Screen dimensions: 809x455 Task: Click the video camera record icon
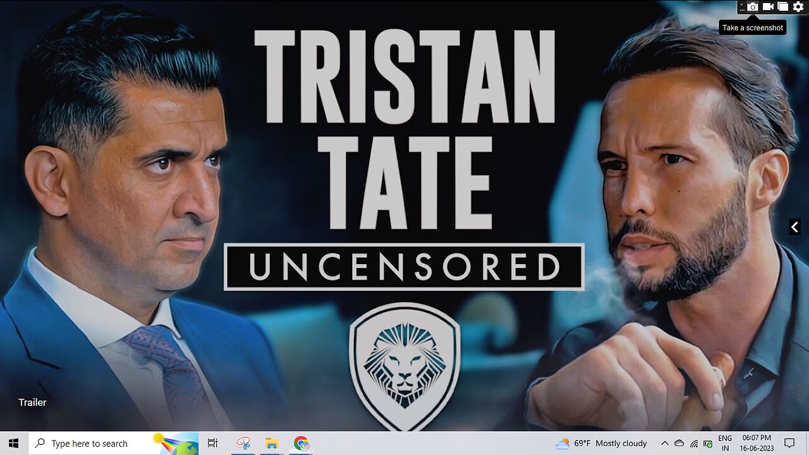coord(768,7)
